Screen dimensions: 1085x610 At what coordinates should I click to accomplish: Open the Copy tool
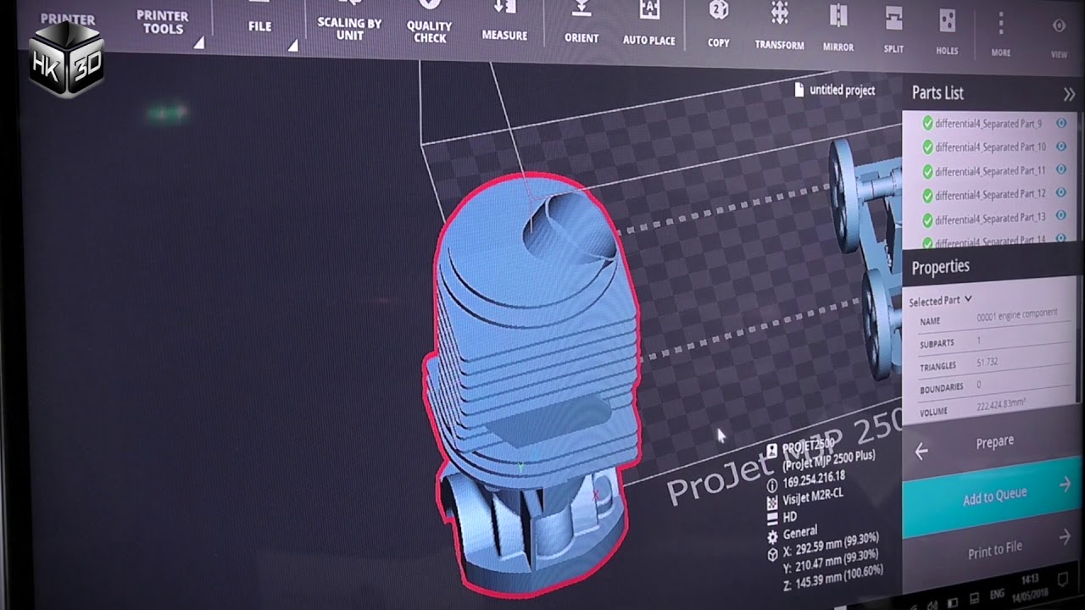718,25
